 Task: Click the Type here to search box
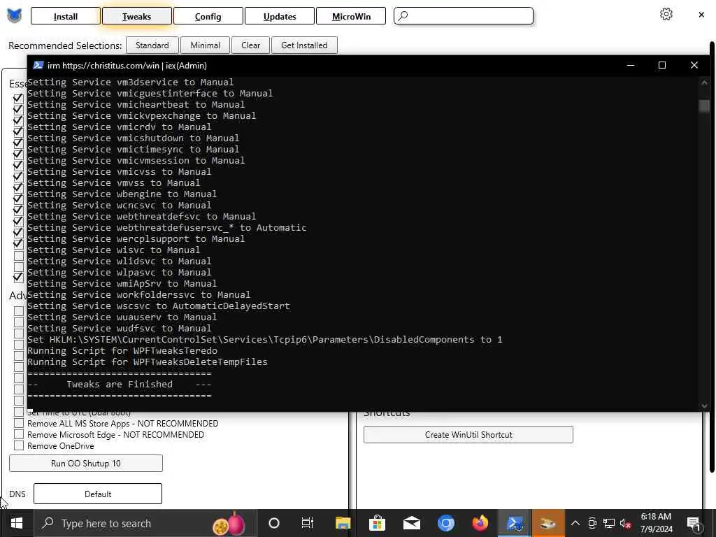tap(145, 523)
